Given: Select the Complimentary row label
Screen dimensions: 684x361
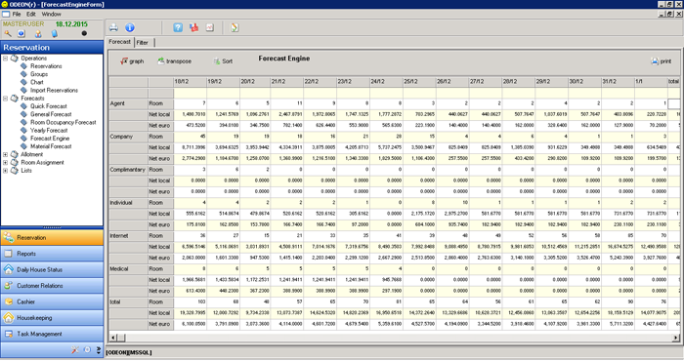Looking at the screenshot, I should [128, 170].
